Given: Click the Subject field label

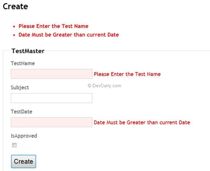Looking at the screenshot, I should [20, 88].
